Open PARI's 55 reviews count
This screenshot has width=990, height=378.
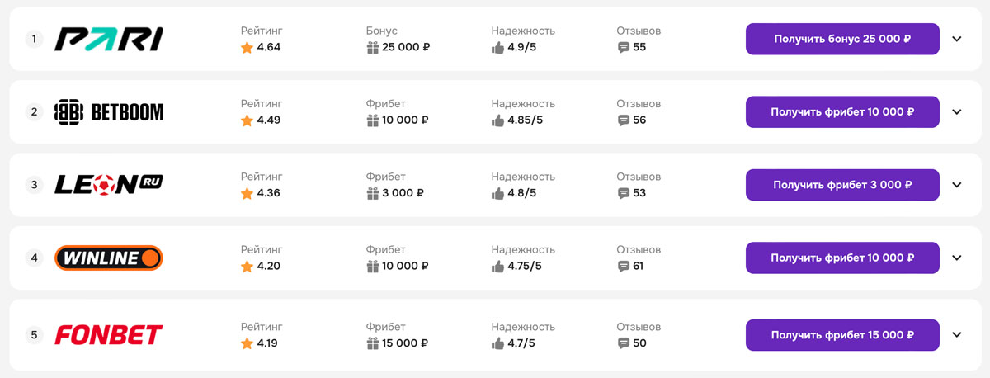click(639, 47)
